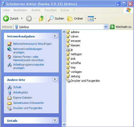Click Netzwerkverbindungen anzeigen link
This screenshot has height=127, width=134.
coord(28,51)
